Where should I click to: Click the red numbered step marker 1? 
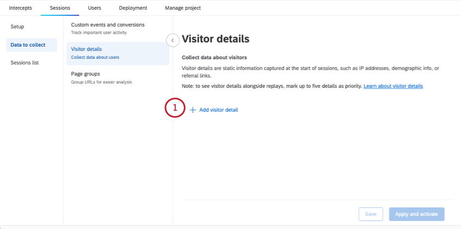click(175, 108)
